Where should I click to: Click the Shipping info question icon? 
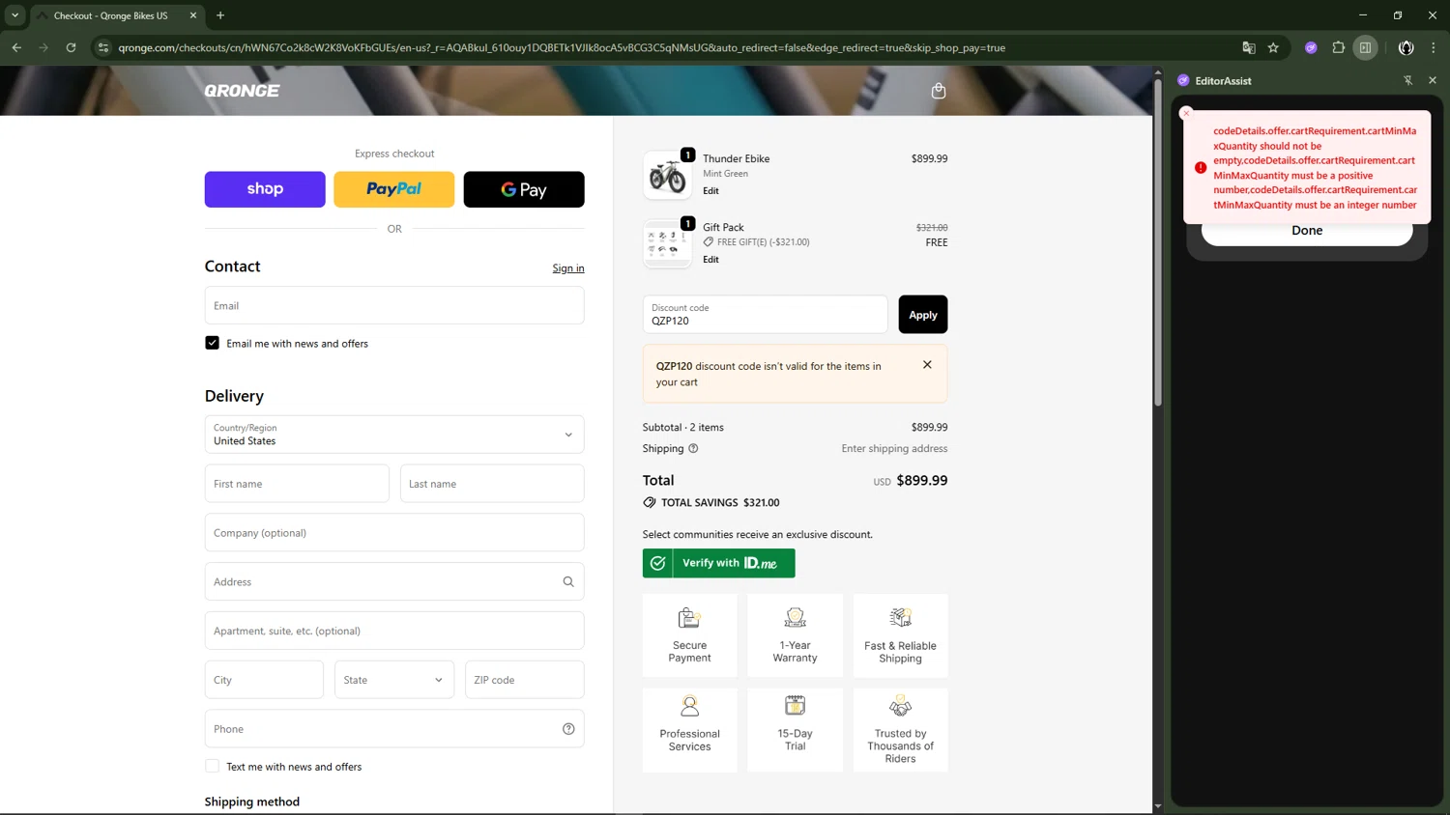[693, 448]
